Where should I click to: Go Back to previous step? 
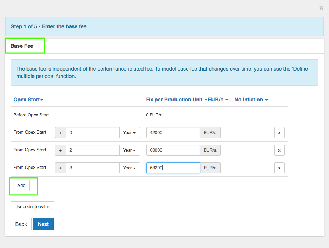point(21,224)
